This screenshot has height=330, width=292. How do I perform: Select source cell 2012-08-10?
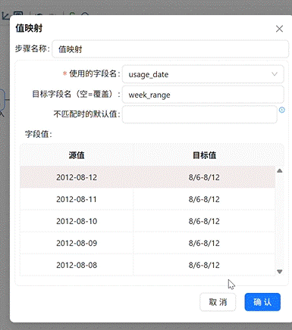click(77, 221)
